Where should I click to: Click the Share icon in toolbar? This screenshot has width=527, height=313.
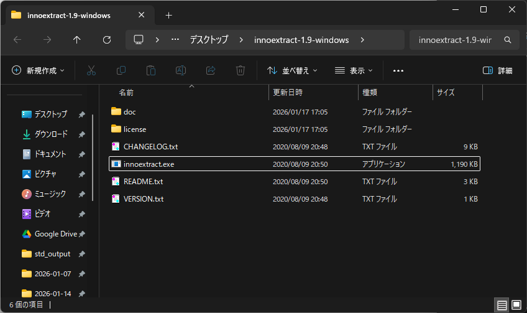coord(211,70)
